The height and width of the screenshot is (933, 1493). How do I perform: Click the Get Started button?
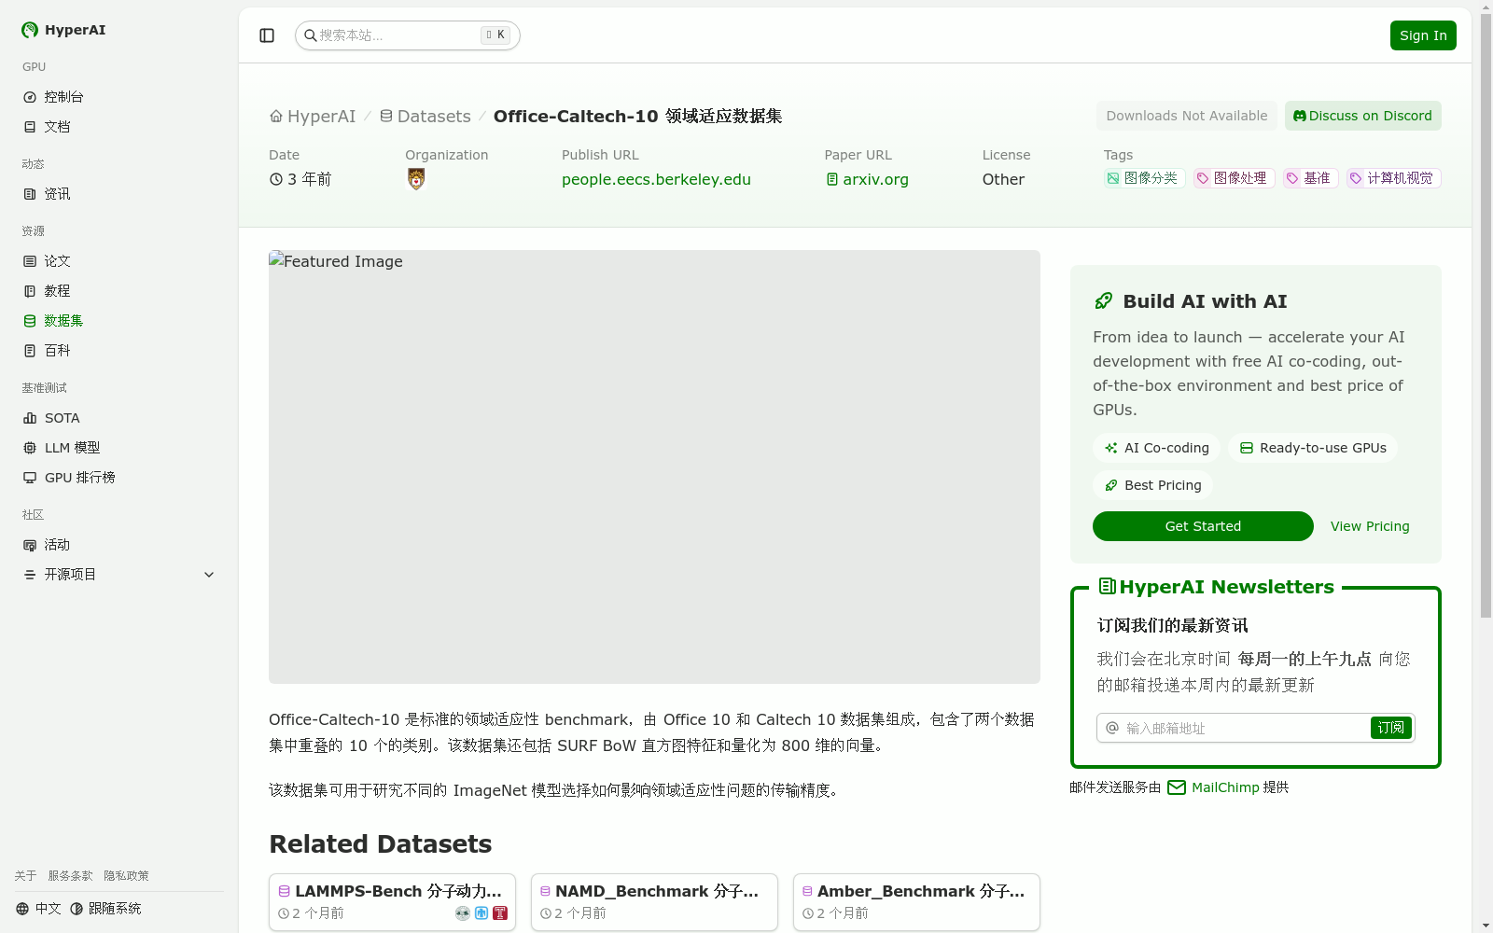pos(1203,526)
